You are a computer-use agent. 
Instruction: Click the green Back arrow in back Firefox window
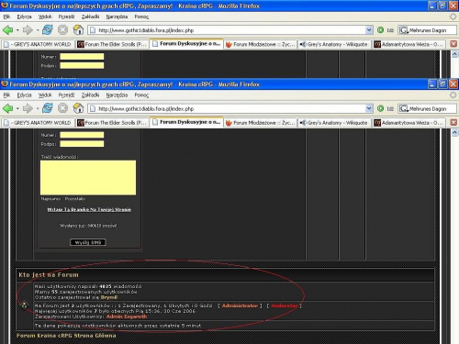click(x=8, y=30)
